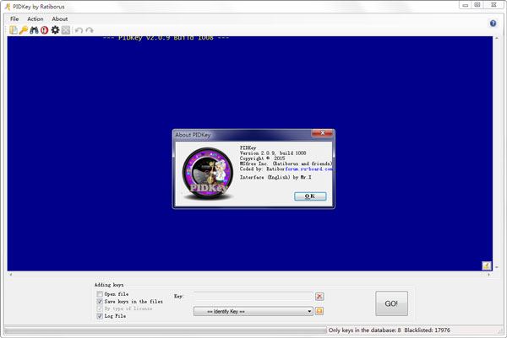Image resolution: width=507 pixels, height=338 pixels.
Task: Click the golden key toolbar icon
Action: tap(24, 30)
